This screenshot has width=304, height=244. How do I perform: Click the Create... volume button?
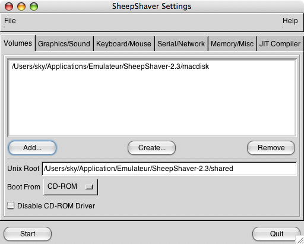(x=151, y=148)
